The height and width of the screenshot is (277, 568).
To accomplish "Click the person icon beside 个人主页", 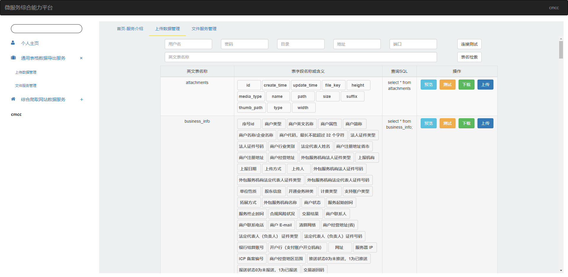I will click(13, 43).
